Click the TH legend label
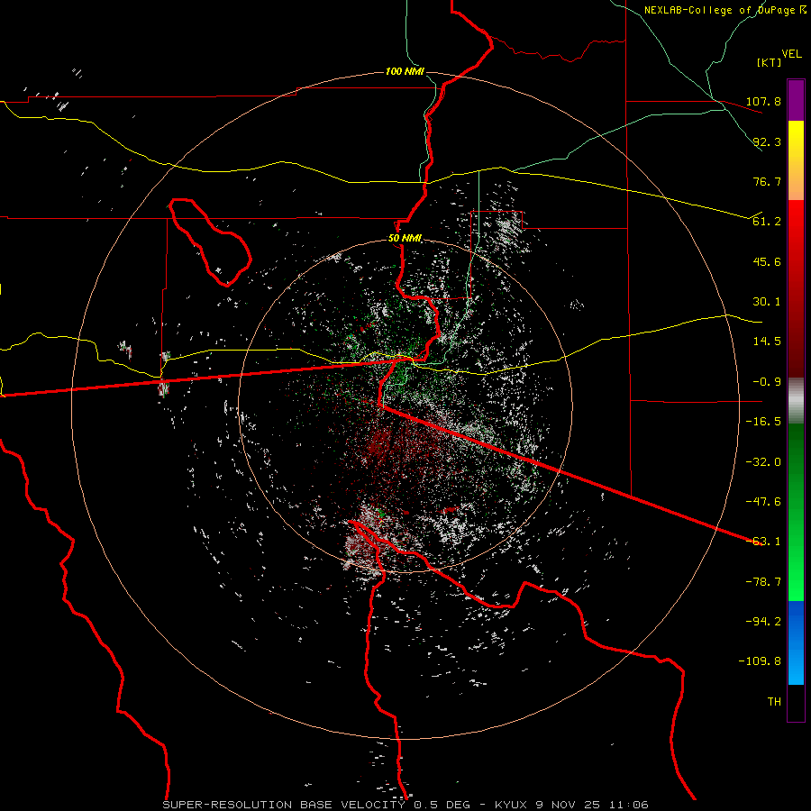Image resolution: width=811 pixels, height=811 pixels. tap(774, 702)
